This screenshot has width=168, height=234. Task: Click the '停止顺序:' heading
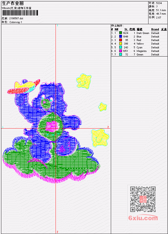click(x=117, y=26)
